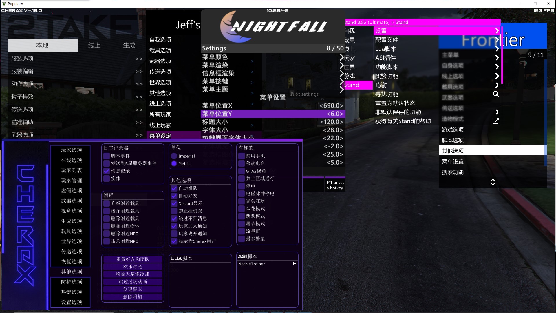Expand the 设置 row chevron in Stand
Viewport: 556px width, 313px height.
497,31
